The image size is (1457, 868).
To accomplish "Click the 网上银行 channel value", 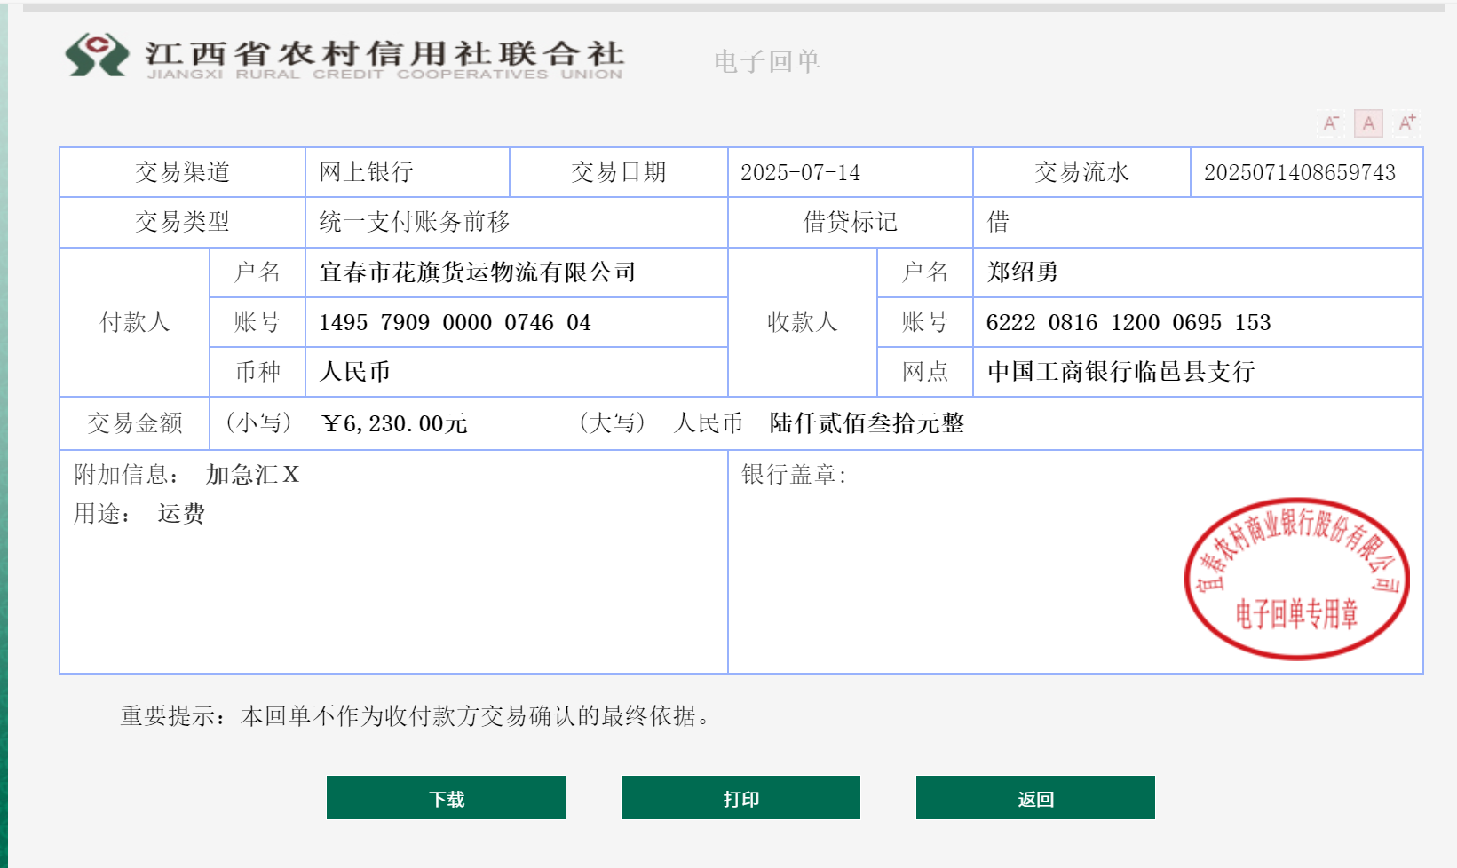I will point(366,172).
